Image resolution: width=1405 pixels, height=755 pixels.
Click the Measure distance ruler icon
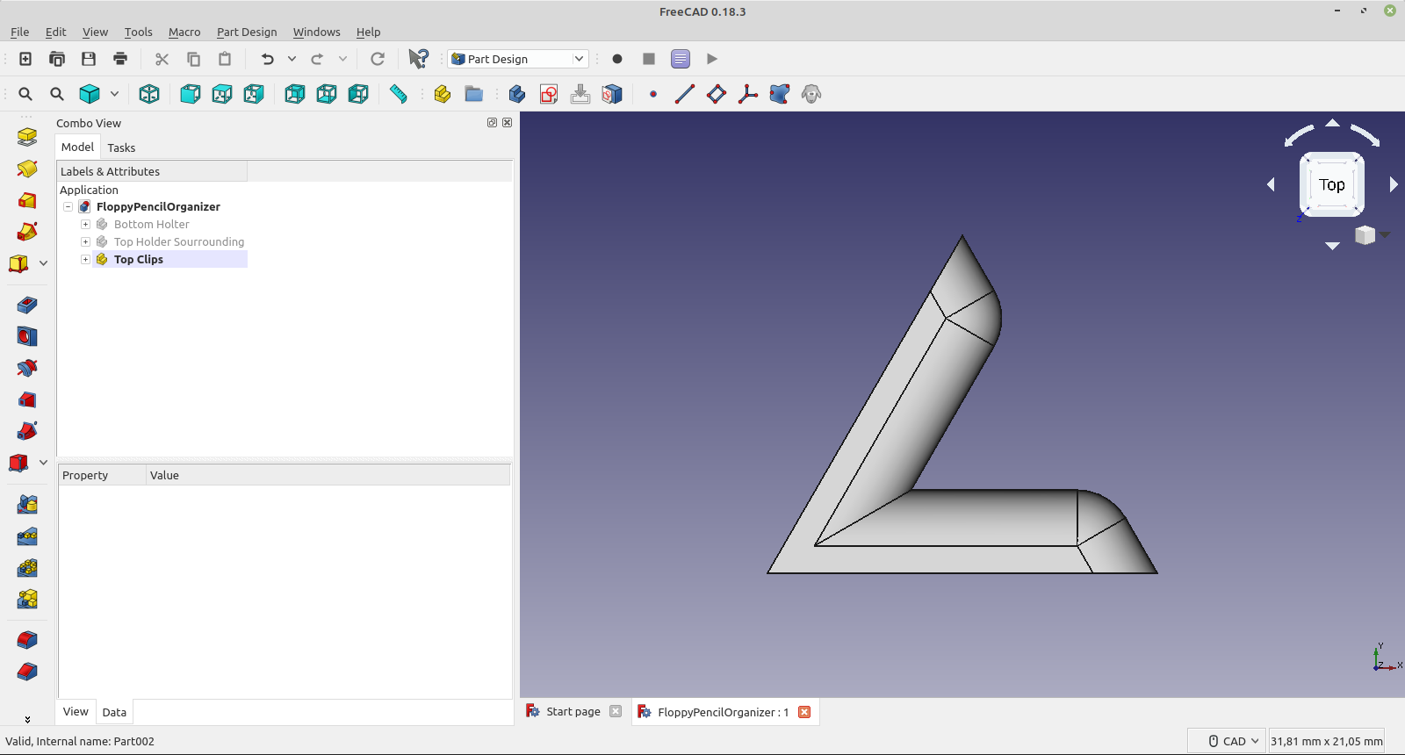click(399, 94)
